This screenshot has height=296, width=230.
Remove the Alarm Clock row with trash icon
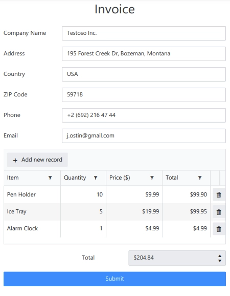pos(219,229)
